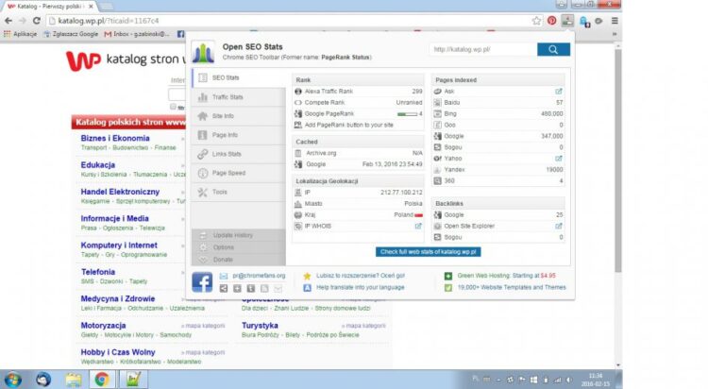The height and width of the screenshot is (389, 708).
Task: Open Motoryzacja category
Action: pos(104,326)
